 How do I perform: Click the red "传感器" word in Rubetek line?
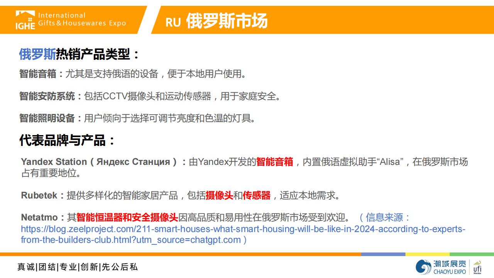(x=256, y=195)
